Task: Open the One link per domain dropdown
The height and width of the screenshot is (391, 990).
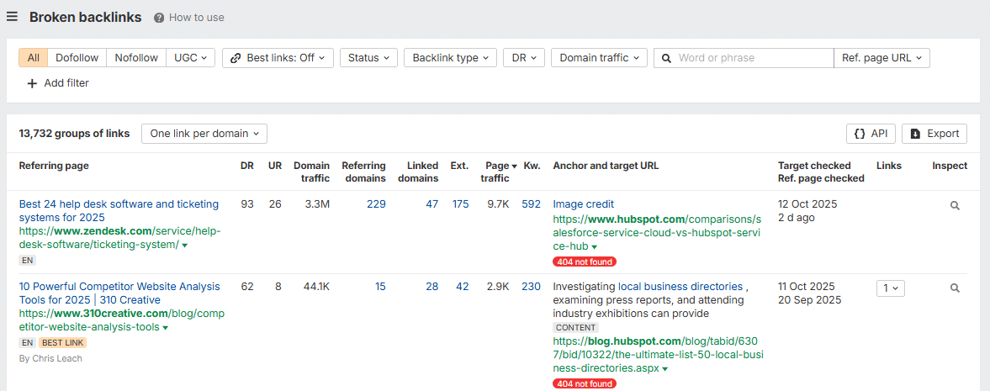Action: click(204, 134)
